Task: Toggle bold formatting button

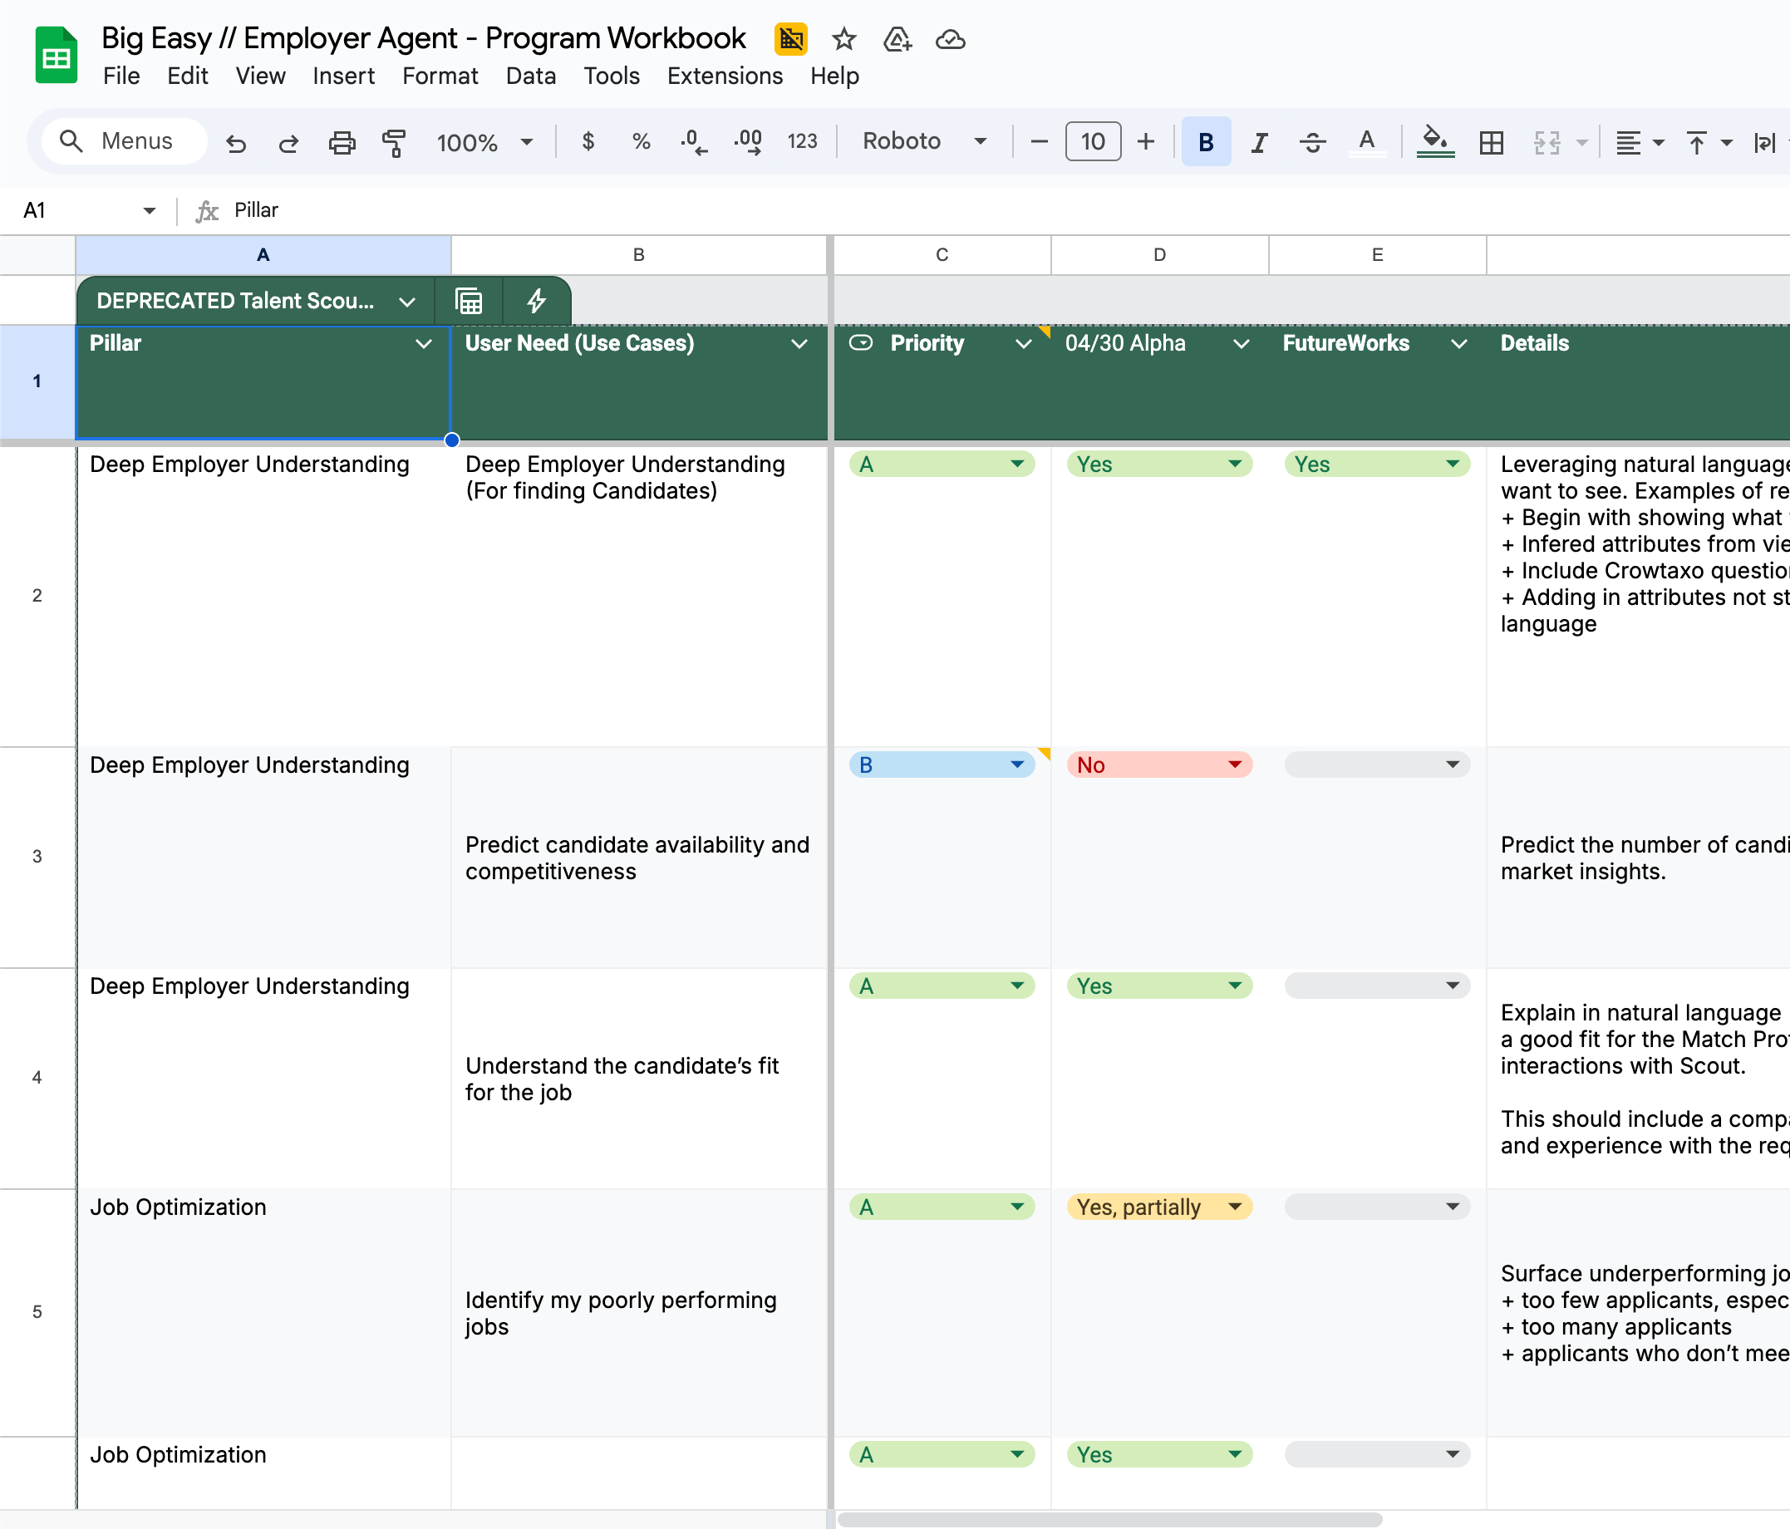Action: click(x=1206, y=141)
